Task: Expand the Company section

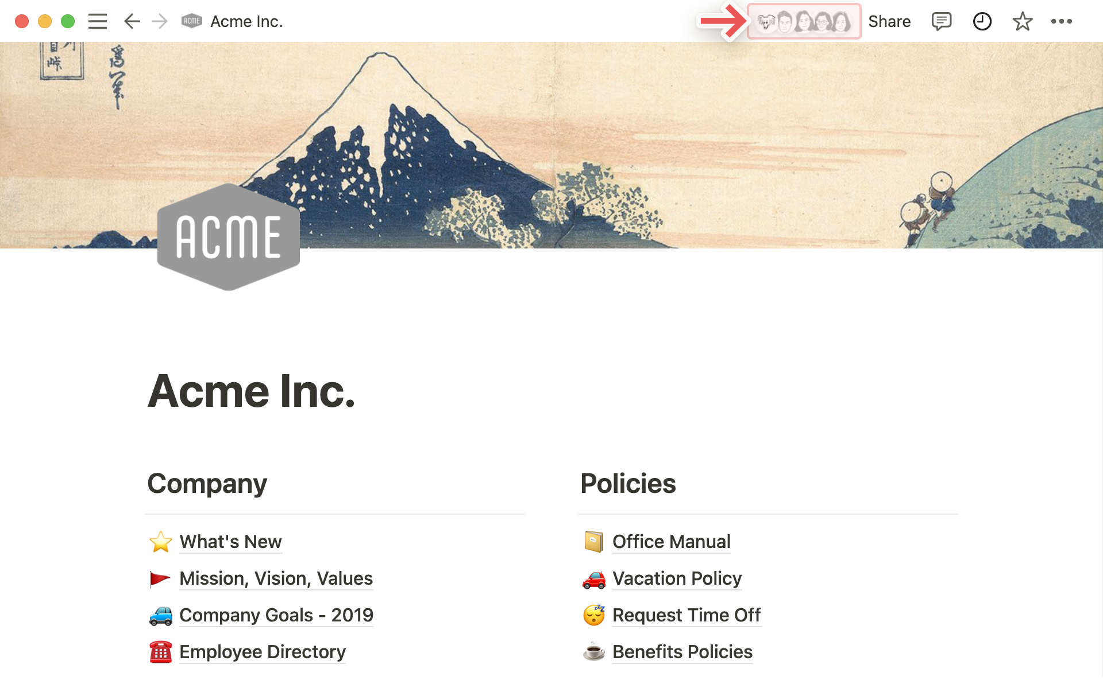Action: tap(206, 482)
